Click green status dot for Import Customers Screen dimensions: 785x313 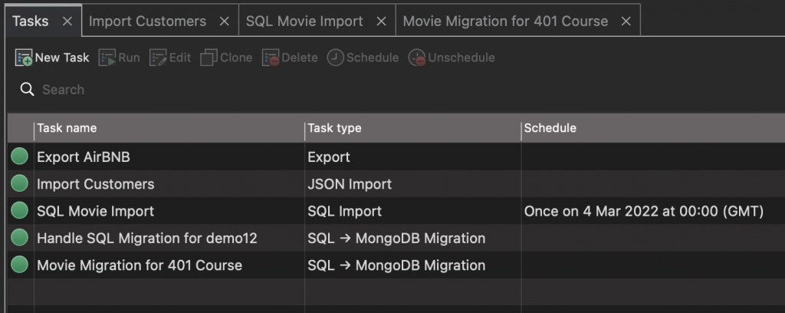19,183
